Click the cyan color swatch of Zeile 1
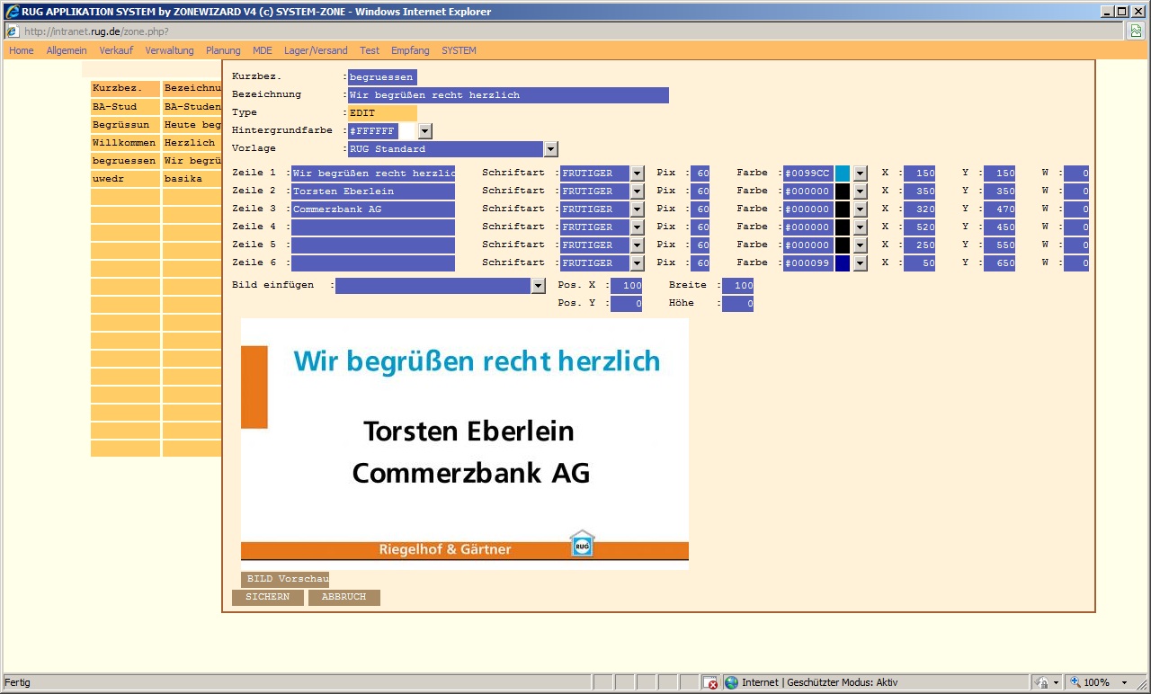The height and width of the screenshot is (694, 1151). click(x=843, y=173)
